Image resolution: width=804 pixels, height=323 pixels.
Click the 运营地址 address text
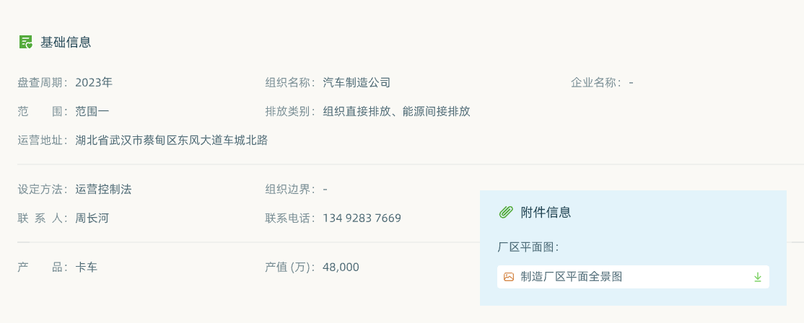[x=172, y=141]
